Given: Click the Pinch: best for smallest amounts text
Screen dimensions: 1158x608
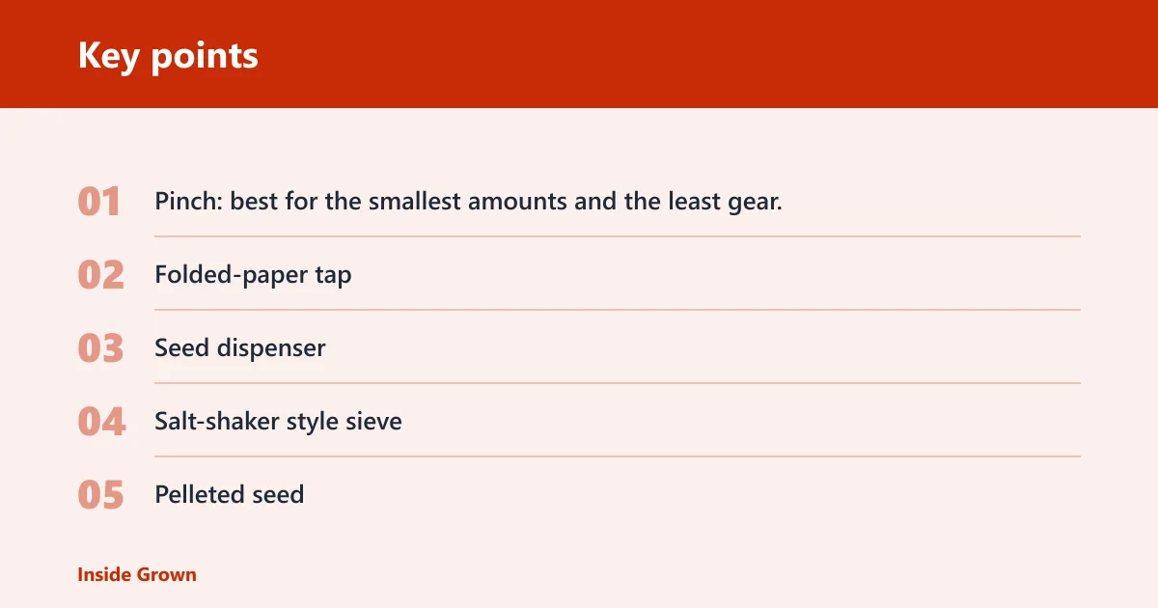Looking at the screenshot, I should coord(468,202).
